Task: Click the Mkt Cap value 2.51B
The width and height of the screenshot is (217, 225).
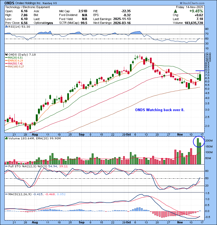Action: pyautogui.click(x=83, y=11)
